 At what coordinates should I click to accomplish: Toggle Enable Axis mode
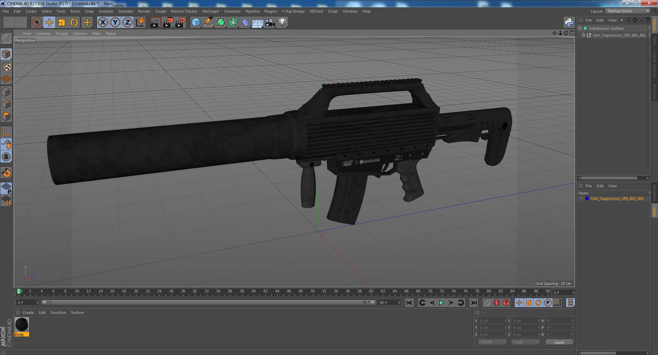point(6,132)
